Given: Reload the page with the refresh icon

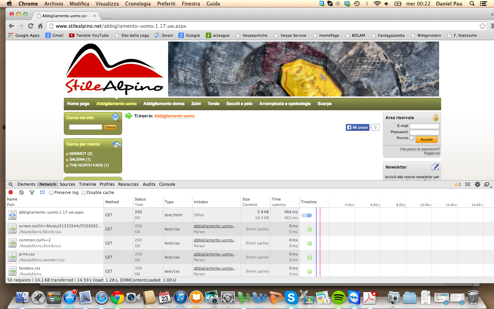Looking at the screenshot, I should [31, 26].
